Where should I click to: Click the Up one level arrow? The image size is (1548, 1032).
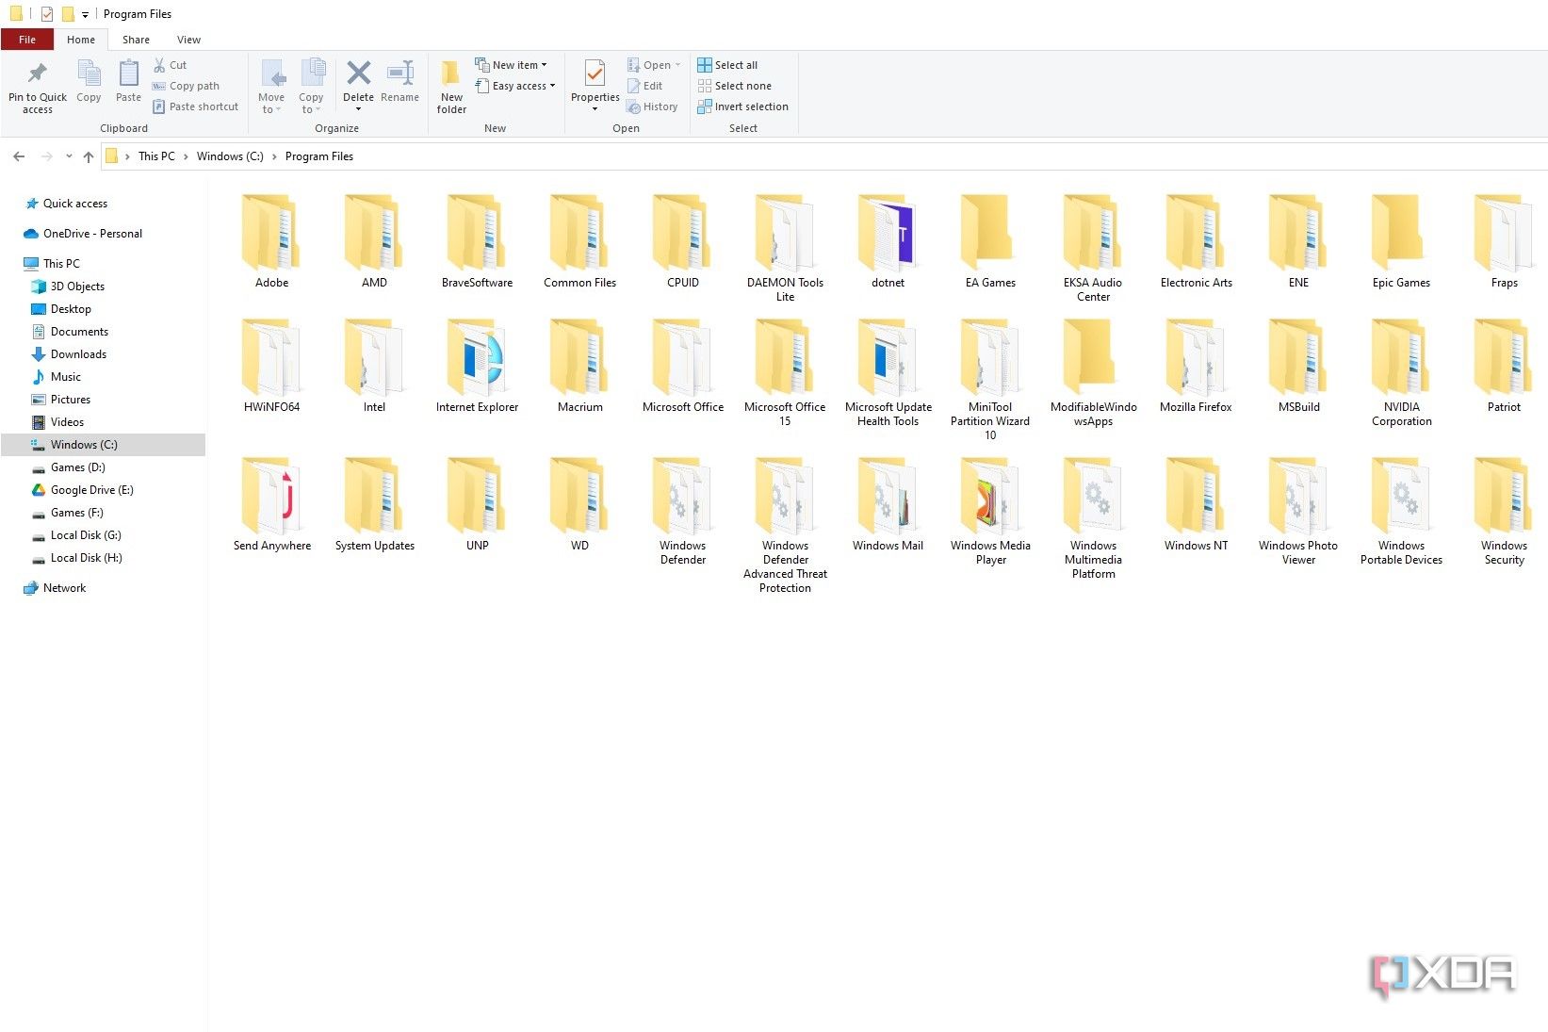point(89,156)
